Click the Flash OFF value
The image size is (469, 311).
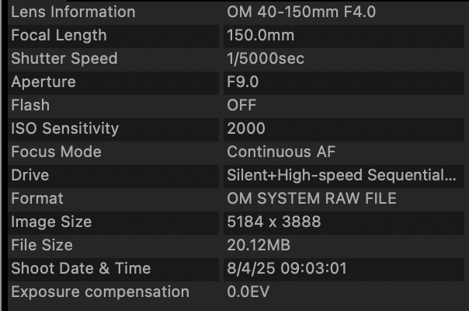coord(241,105)
